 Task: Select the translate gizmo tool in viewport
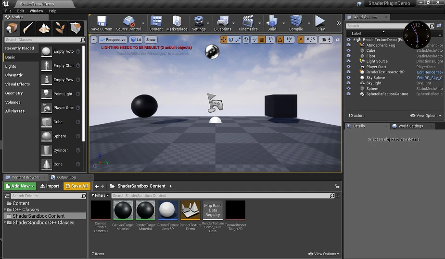(x=224, y=40)
